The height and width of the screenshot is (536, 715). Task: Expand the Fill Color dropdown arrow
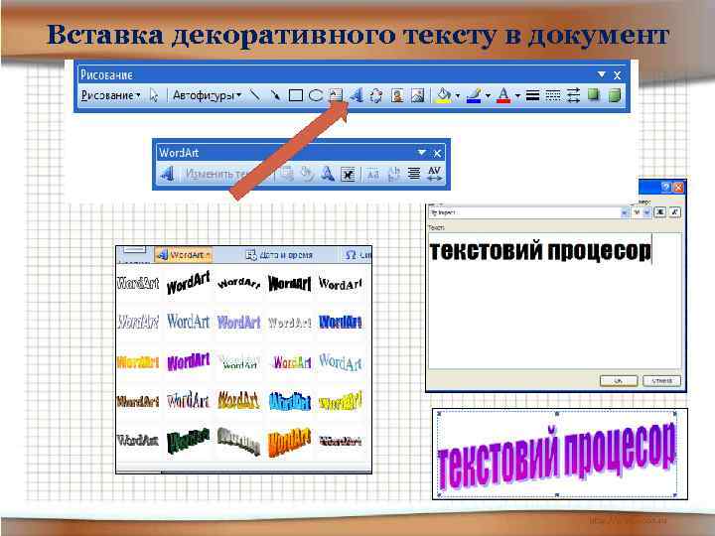click(x=458, y=95)
